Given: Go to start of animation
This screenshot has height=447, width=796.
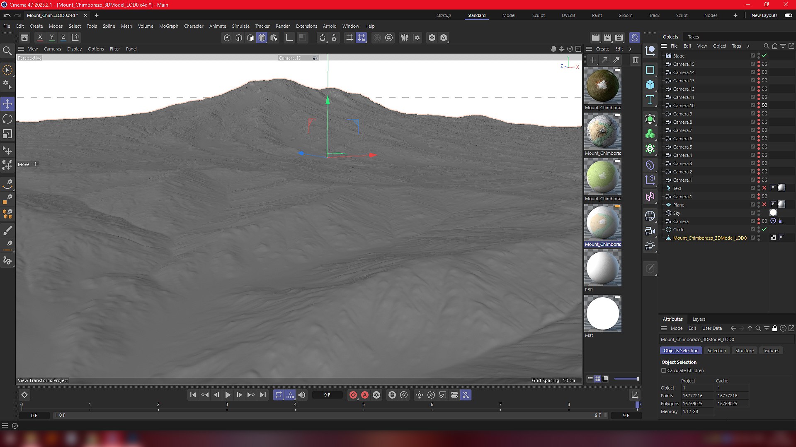Looking at the screenshot, I should (193, 395).
